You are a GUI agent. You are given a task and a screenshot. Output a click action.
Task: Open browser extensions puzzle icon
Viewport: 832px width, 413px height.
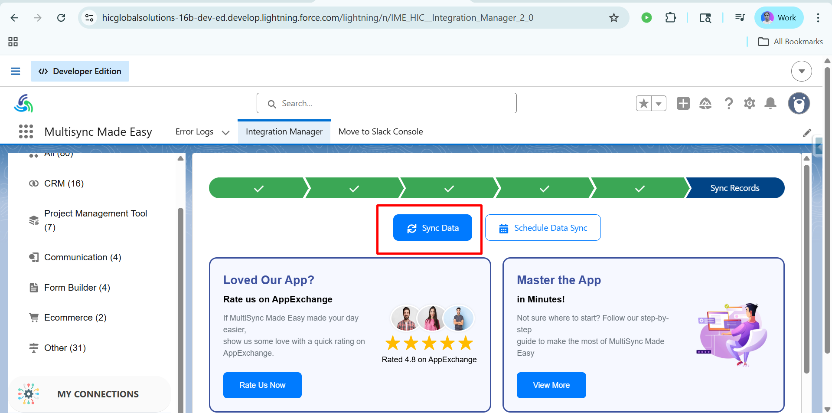(x=670, y=18)
